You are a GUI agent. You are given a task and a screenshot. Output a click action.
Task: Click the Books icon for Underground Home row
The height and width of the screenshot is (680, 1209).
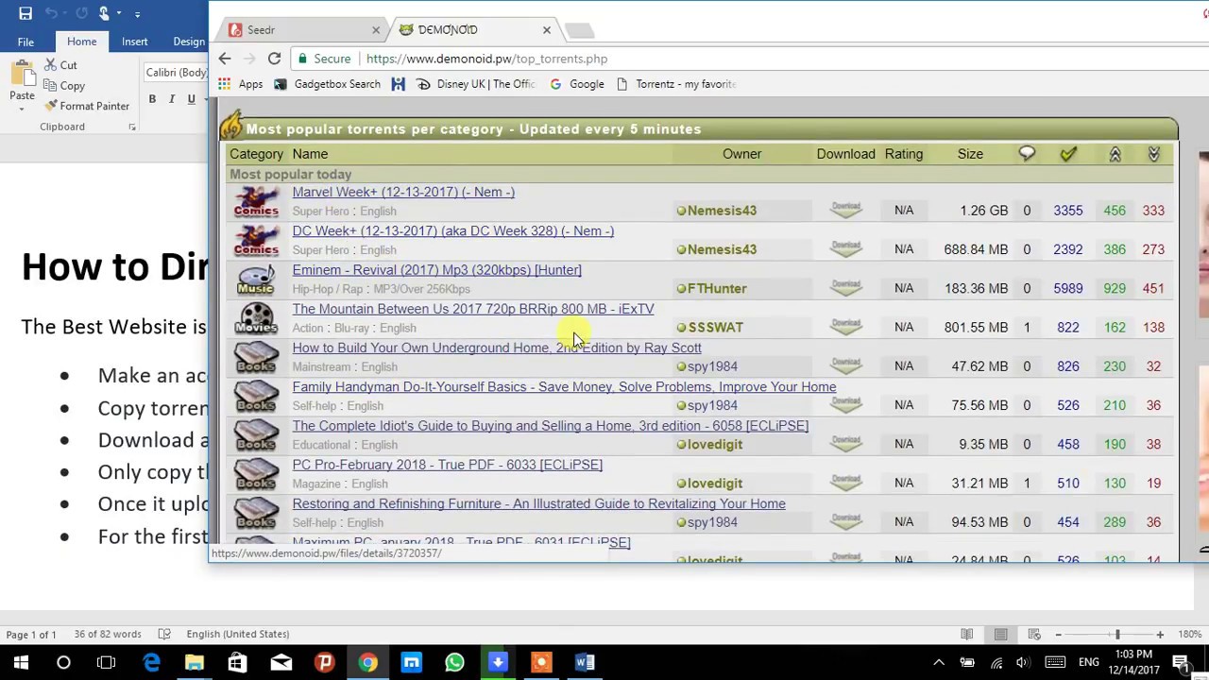pyautogui.click(x=256, y=357)
